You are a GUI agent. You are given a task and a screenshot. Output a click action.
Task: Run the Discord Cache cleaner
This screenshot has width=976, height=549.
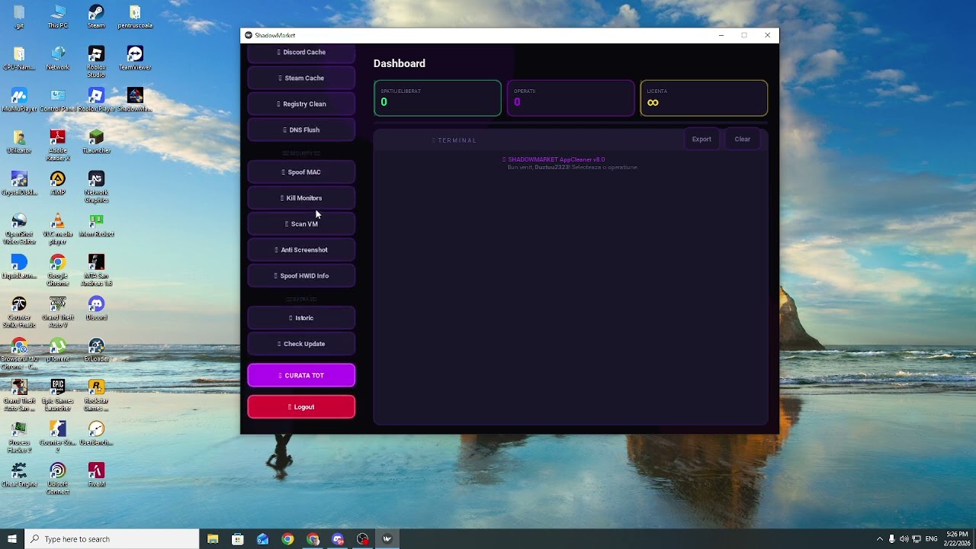click(301, 53)
